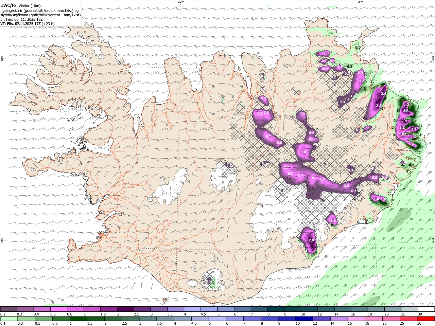This screenshot has width=435, height=326.
Task: Click the lower legend swatch labeled 6
Action: pos(235,319)
